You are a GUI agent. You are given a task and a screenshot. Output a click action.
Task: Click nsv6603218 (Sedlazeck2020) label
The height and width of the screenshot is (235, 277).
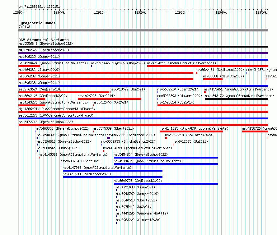pos(189,135)
